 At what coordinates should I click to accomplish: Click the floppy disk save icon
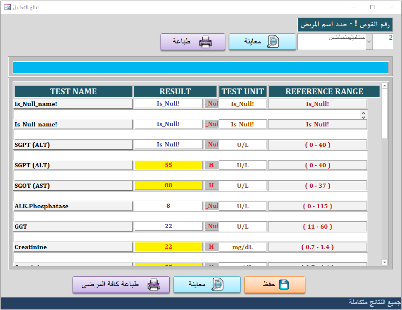pyautogui.click(x=284, y=285)
